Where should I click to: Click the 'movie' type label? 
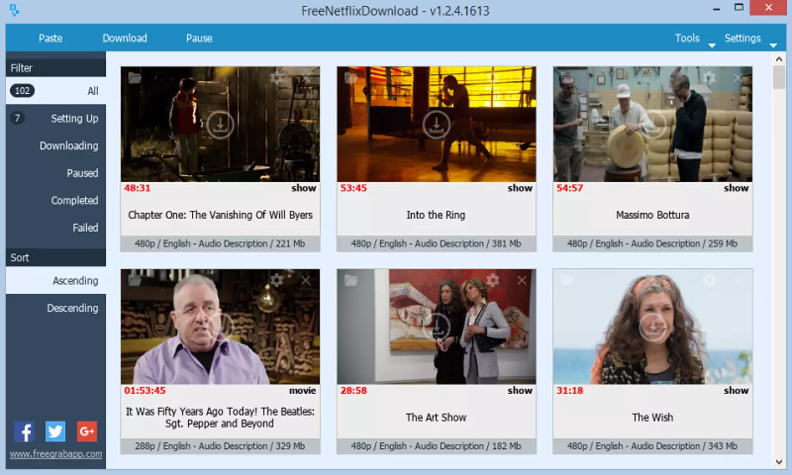(302, 391)
